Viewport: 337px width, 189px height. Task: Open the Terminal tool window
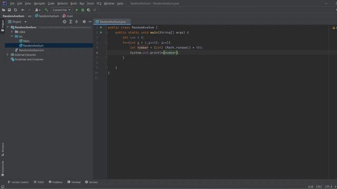click(74, 182)
